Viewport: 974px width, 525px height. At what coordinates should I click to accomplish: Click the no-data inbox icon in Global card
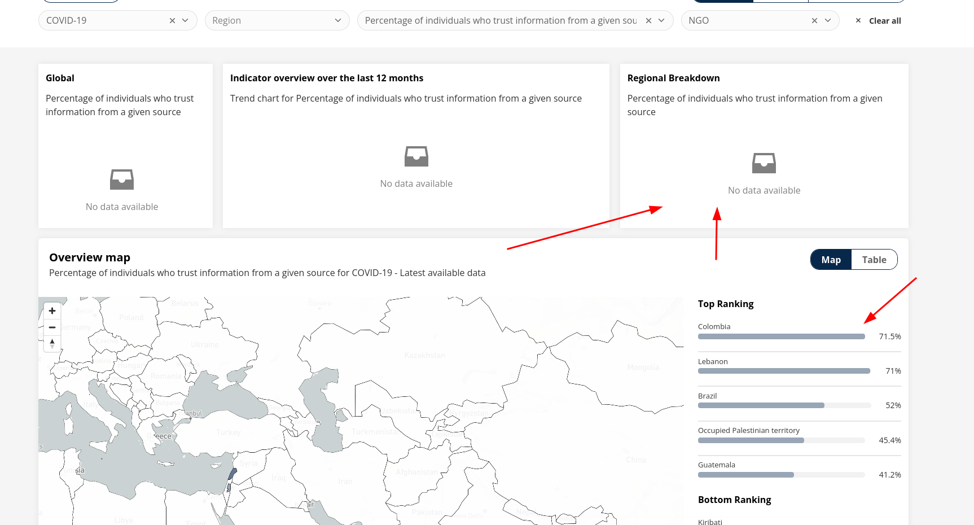[x=122, y=179]
